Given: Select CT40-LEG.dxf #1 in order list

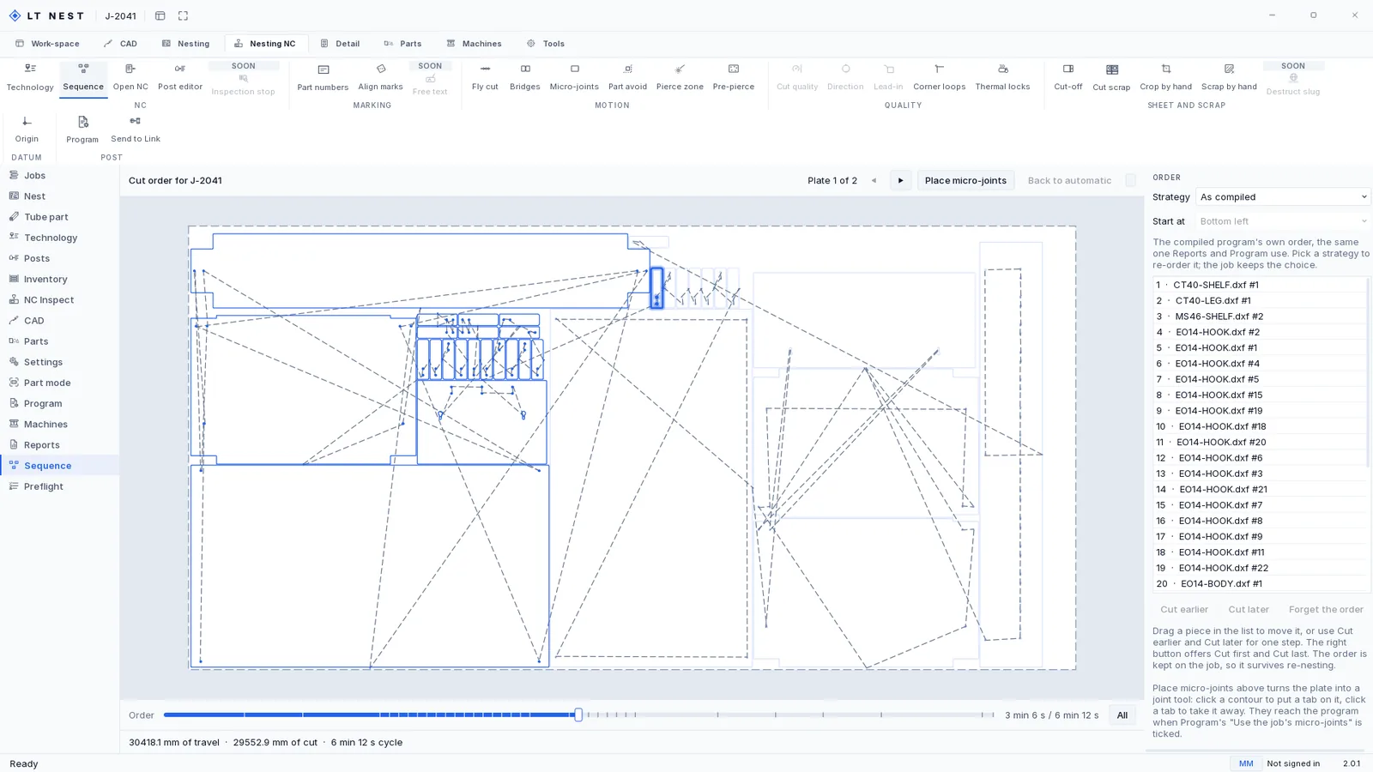Looking at the screenshot, I should [x=1259, y=301].
